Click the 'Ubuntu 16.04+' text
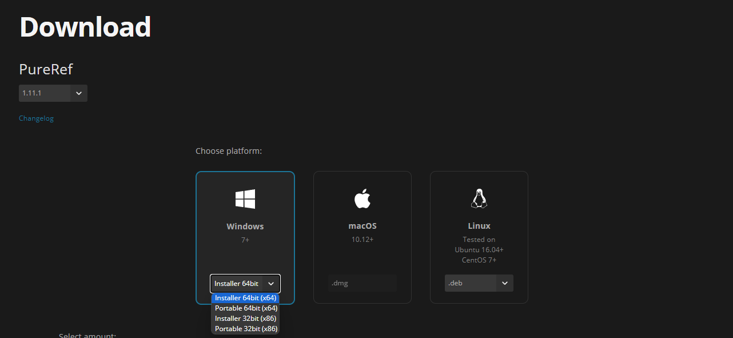The image size is (733, 338). tap(479, 250)
